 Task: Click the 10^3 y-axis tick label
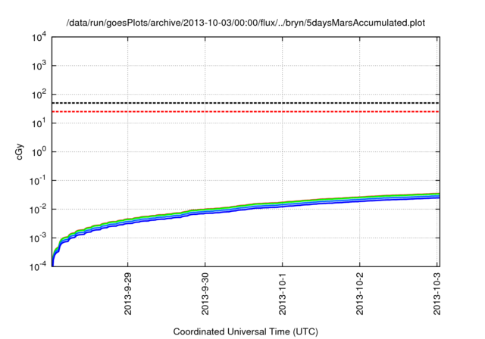point(39,66)
